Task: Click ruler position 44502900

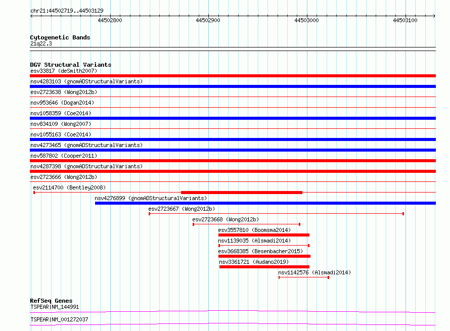Action: (208, 20)
